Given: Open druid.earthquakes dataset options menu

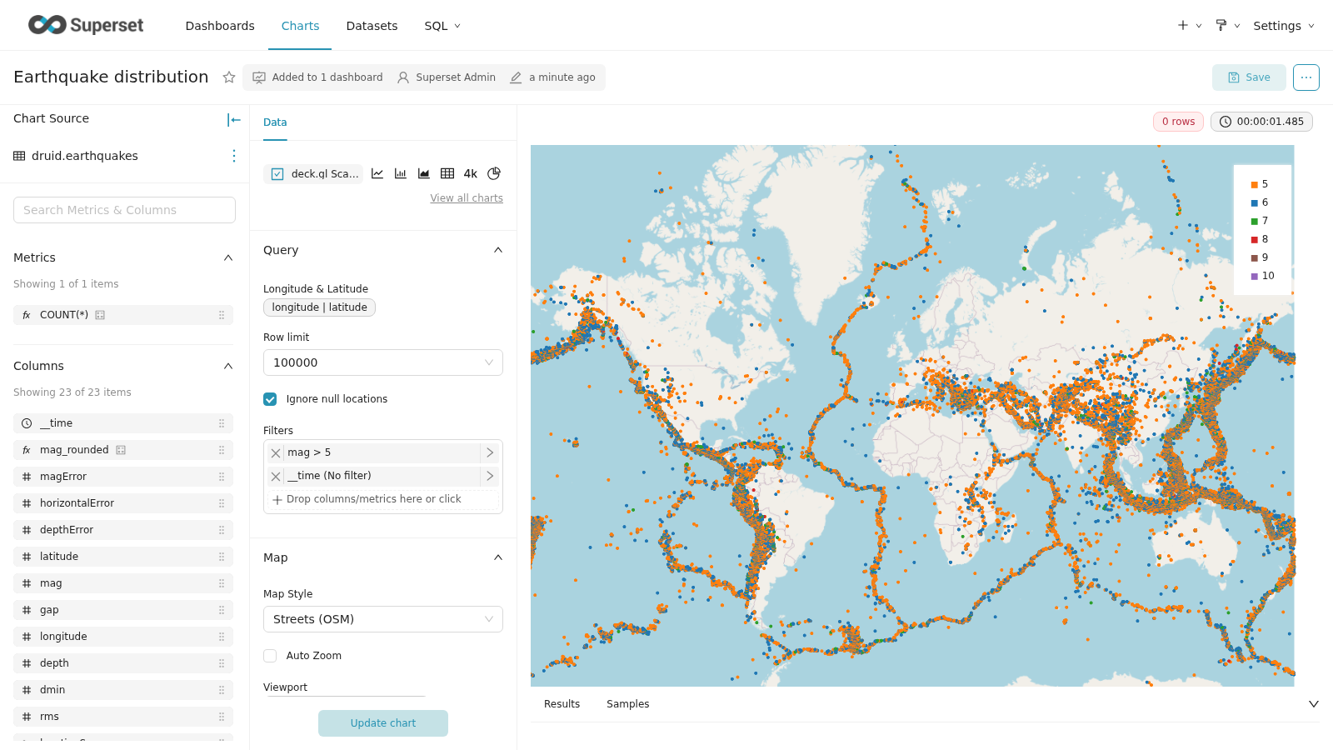Looking at the screenshot, I should click(x=234, y=156).
